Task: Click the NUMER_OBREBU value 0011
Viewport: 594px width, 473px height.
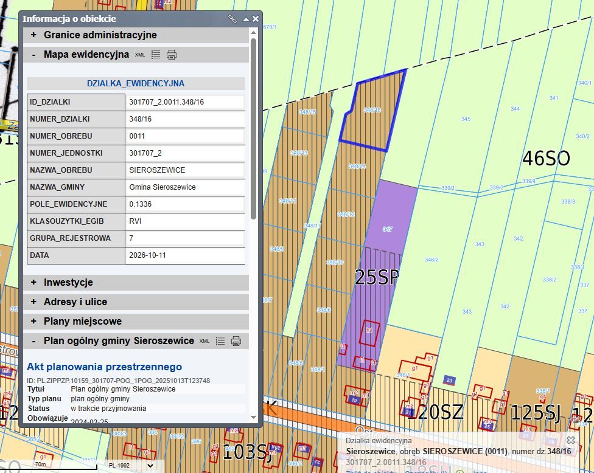Action: pyautogui.click(x=137, y=136)
